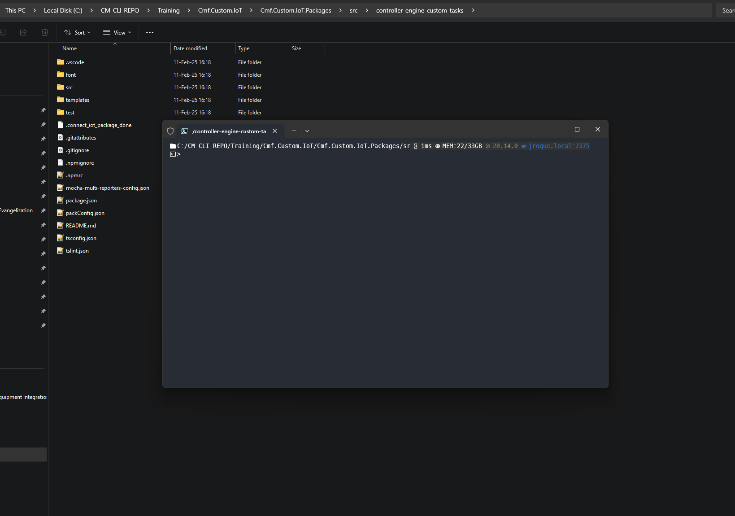Select the test folder

pyautogui.click(x=70, y=113)
